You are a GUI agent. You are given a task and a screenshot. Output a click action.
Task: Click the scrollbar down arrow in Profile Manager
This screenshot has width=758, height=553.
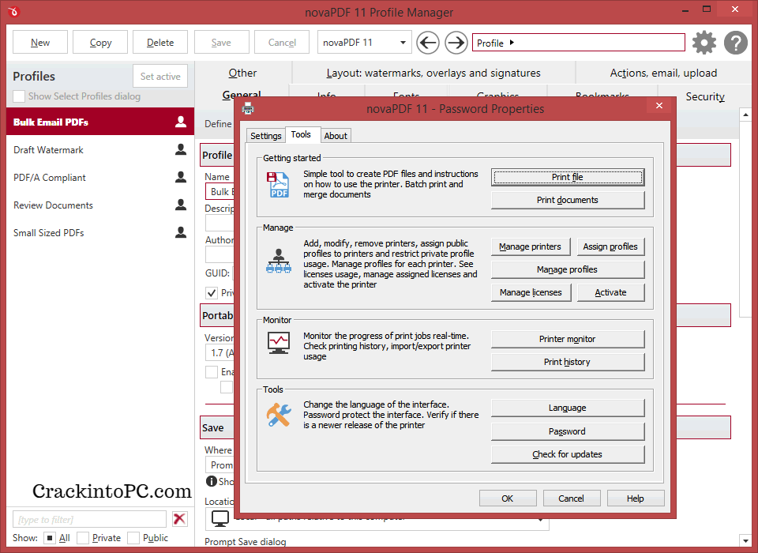click(745, 540)
